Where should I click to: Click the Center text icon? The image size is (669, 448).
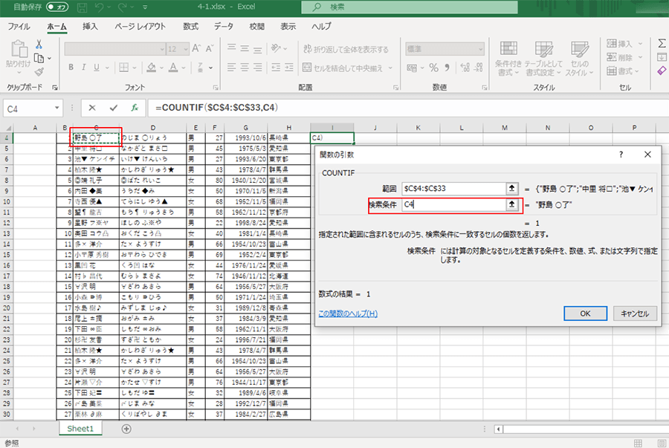[245, 68]
